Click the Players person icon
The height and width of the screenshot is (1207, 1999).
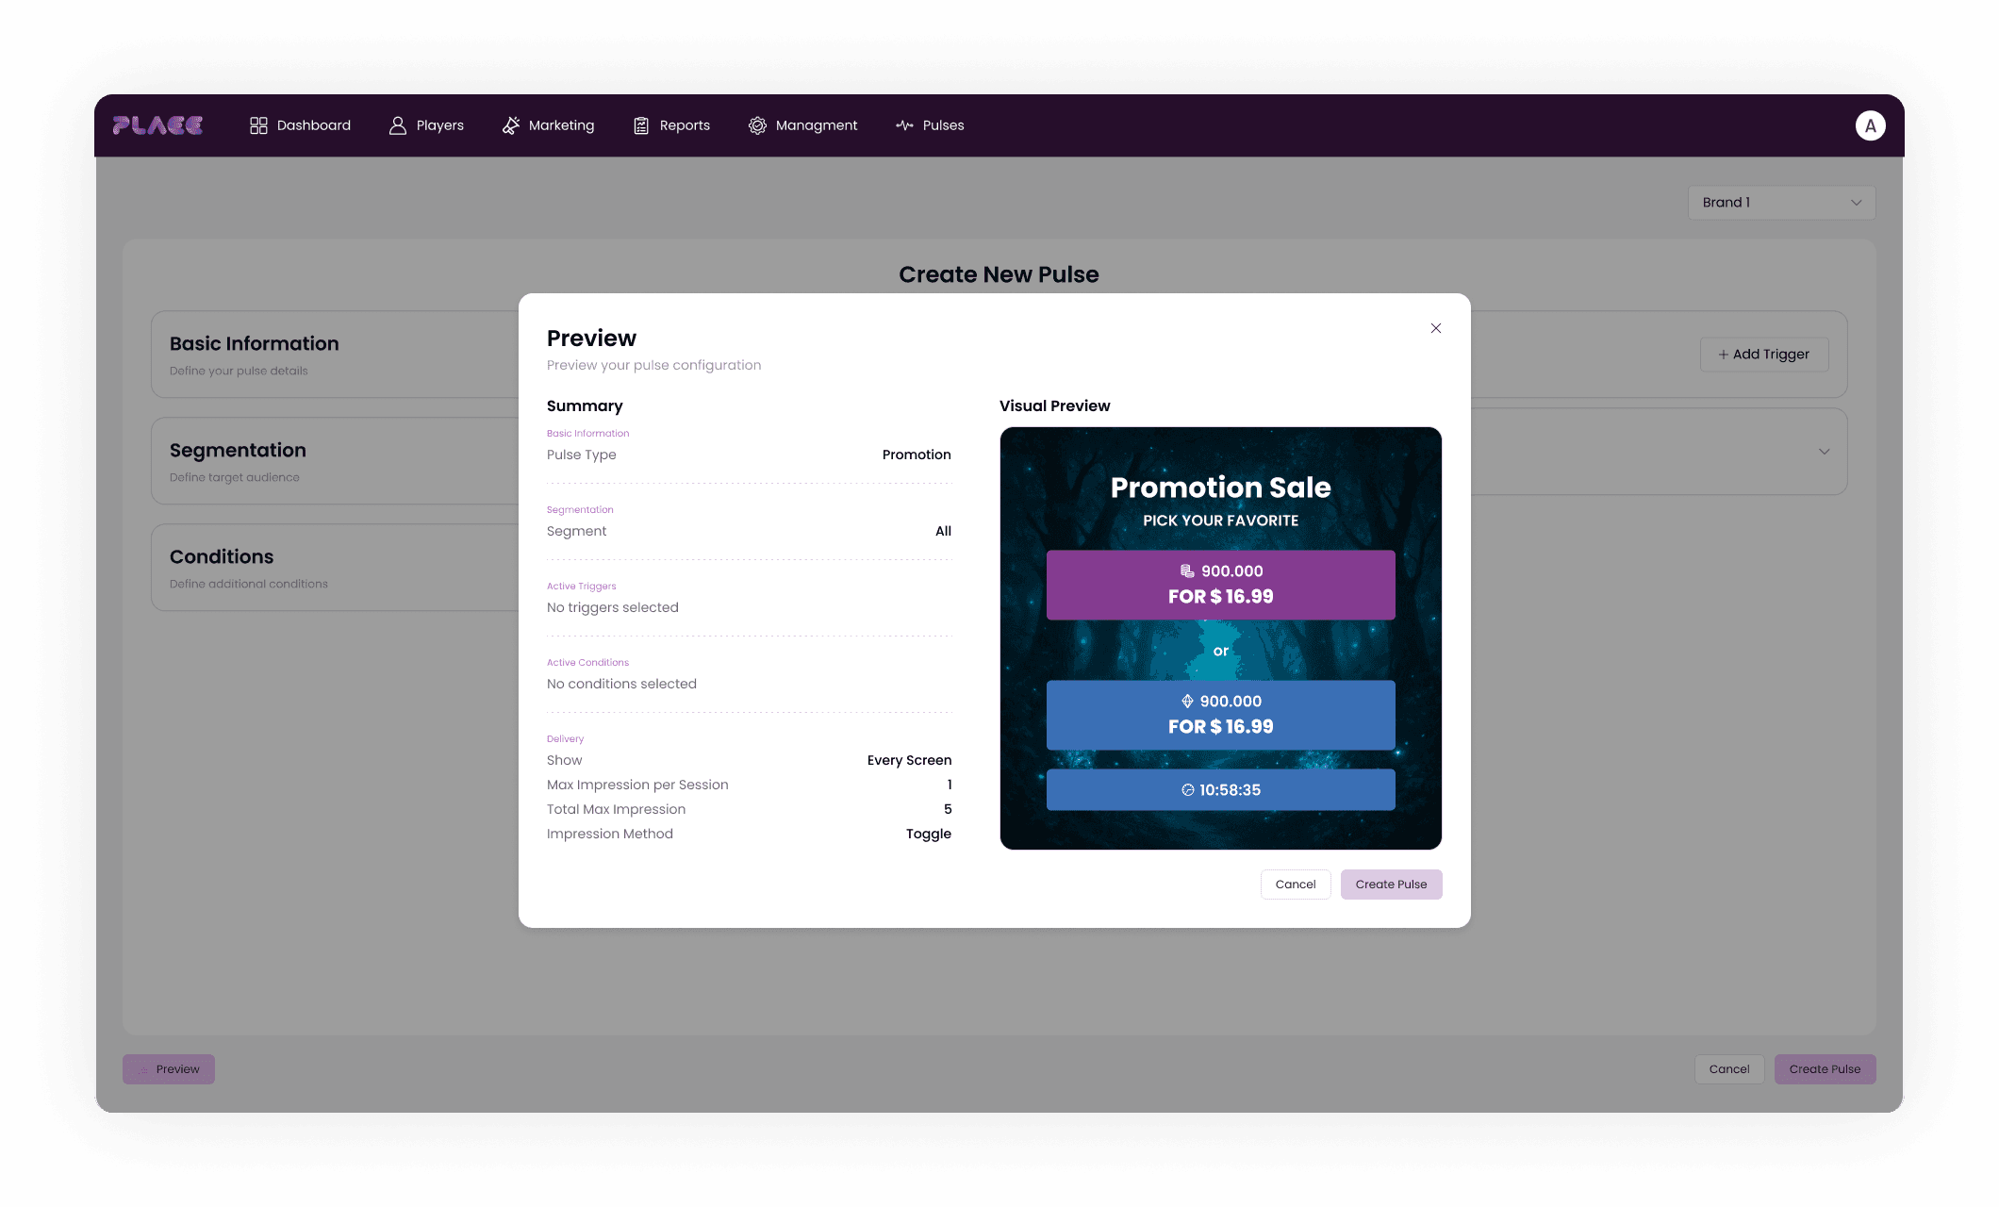pyautogui.click(x=398, y=125)
